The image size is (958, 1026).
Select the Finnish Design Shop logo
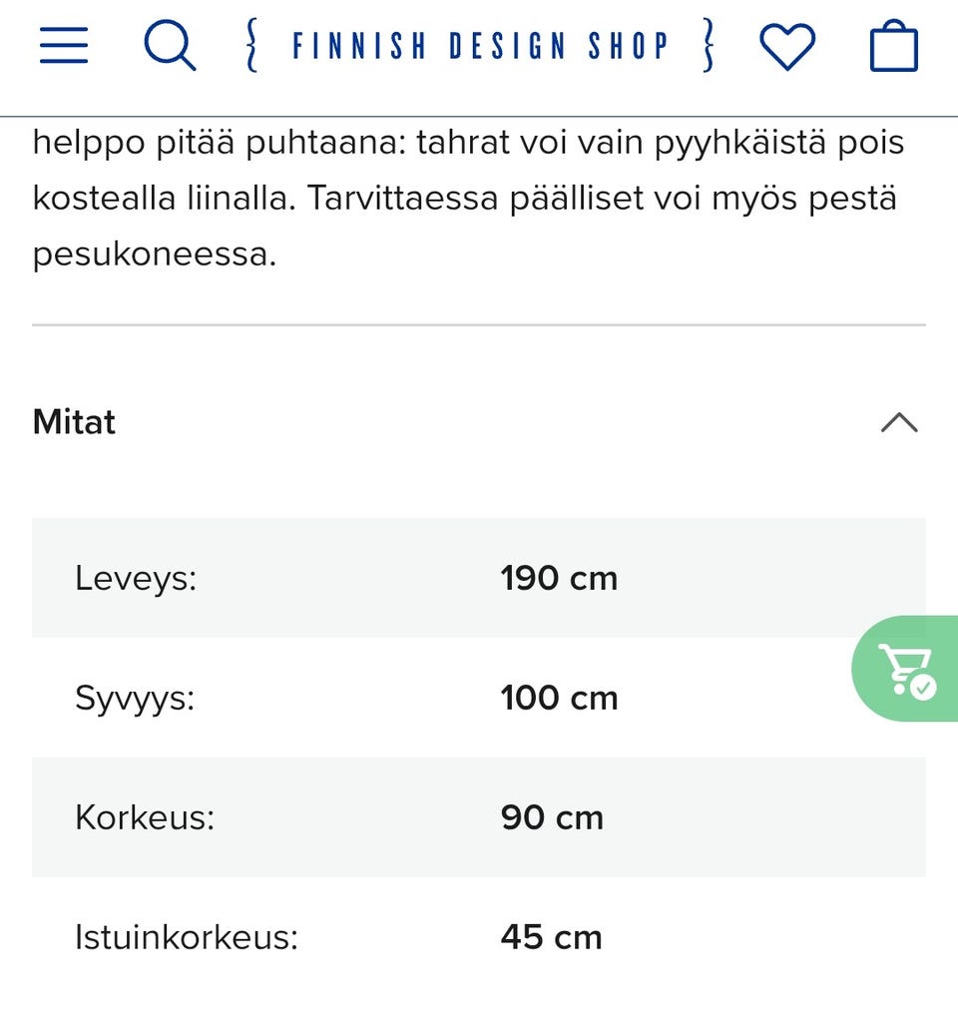479,44
